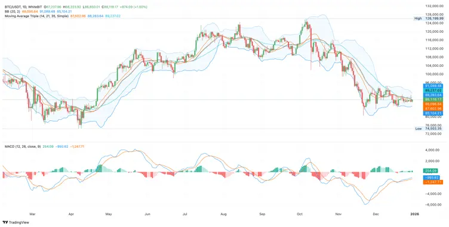449x227 pixels.
Task: Click the 254.09 histogram value in the MACD legend
Action: (x=48, y=147)
